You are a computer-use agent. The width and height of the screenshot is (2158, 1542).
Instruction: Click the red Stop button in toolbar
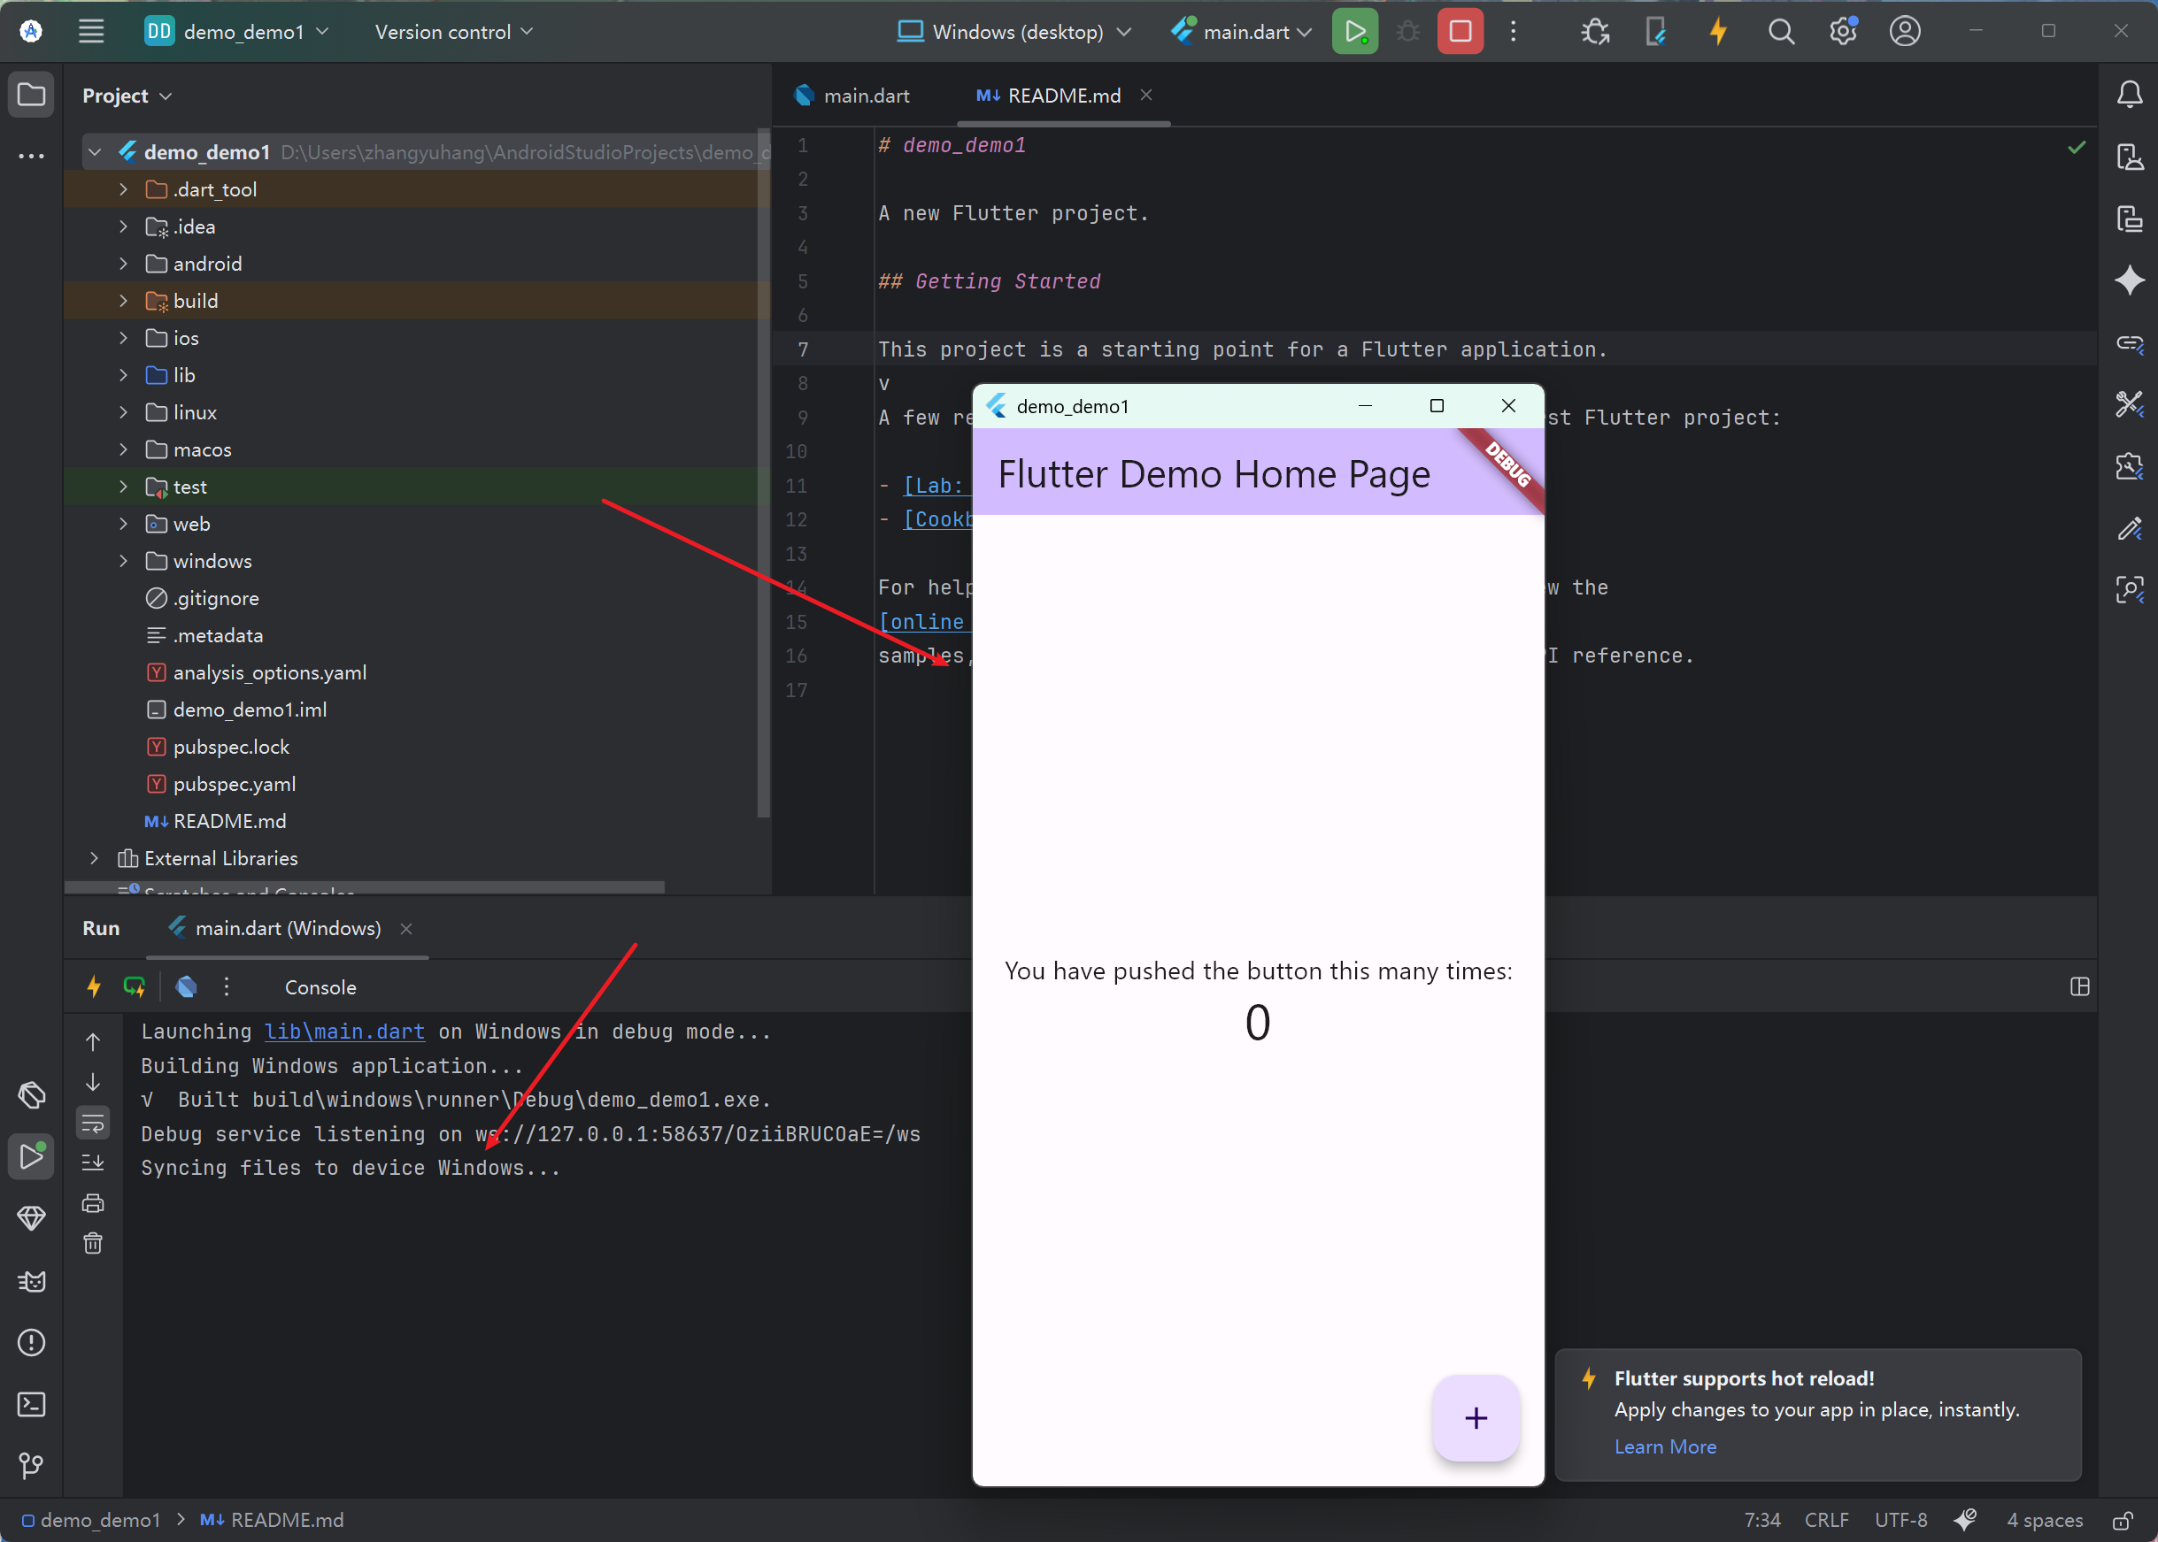1460,31
